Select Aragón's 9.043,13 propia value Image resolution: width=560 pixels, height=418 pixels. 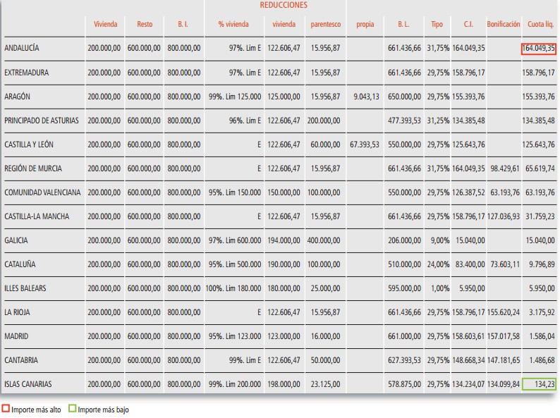click(x=366, y=96)
